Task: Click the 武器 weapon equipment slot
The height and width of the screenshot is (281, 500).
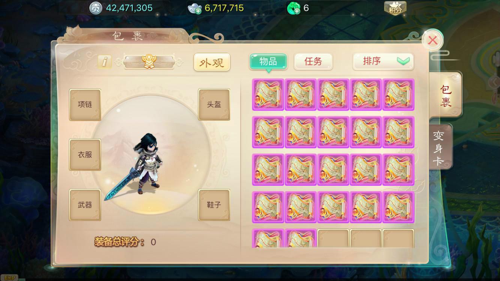Action: (x=85, y=205)
